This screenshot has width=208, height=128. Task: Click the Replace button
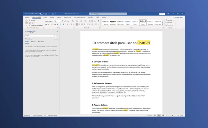[x=169, y=23]
